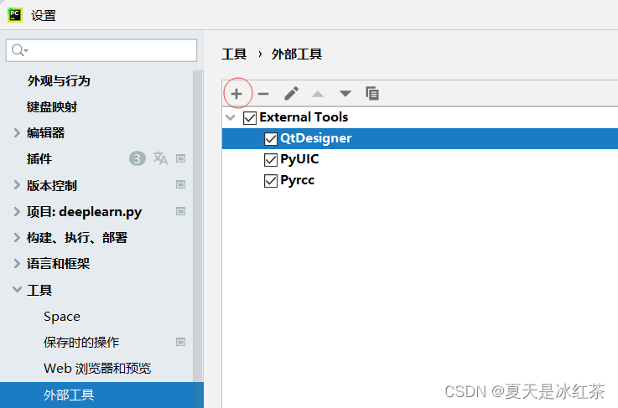Click the translation icon beside 插件
This screenshot has width=618, height=408.
click(160, 158)
